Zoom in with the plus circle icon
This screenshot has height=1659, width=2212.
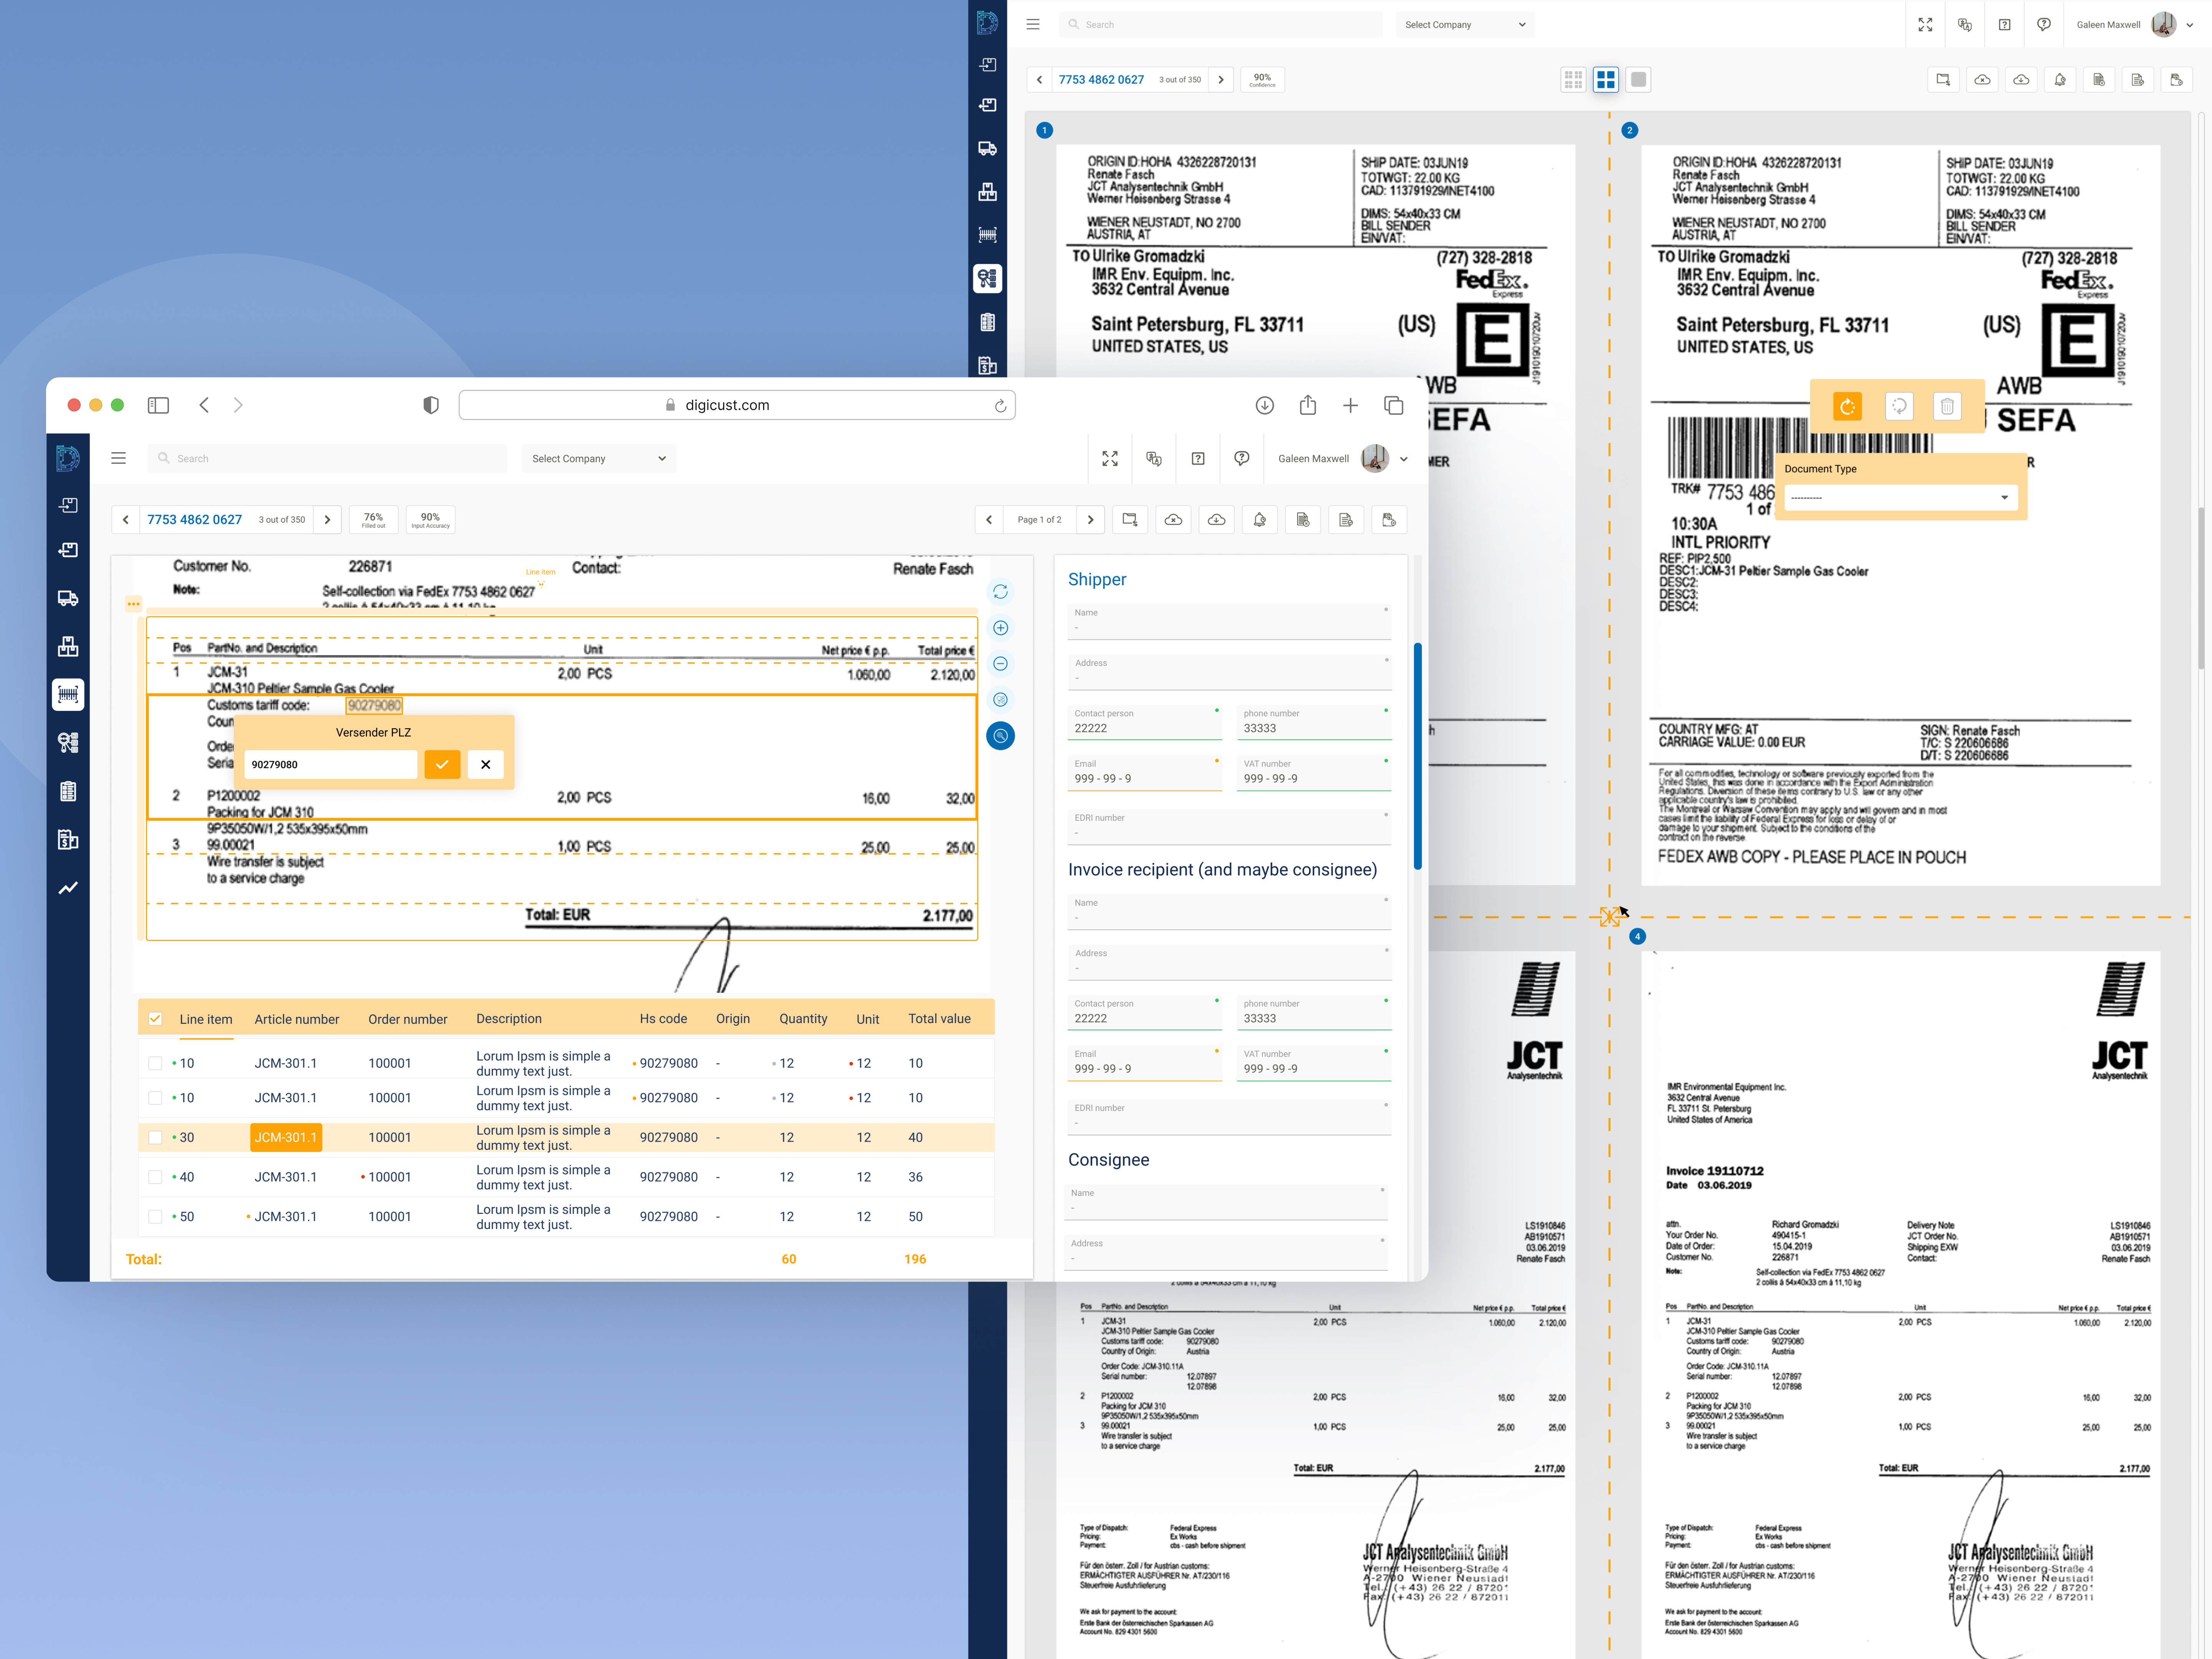[x=1000, y=628]
